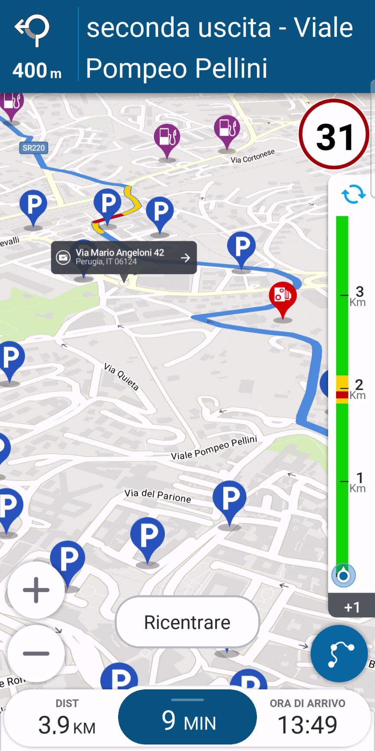Tap red congestion segment on traffic bar
Viewport: 375px width, 751px height.
(x=342, y=395)
